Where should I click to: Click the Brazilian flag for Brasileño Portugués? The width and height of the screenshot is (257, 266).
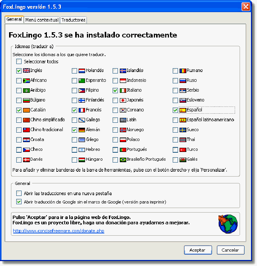[x=123, y=160]
